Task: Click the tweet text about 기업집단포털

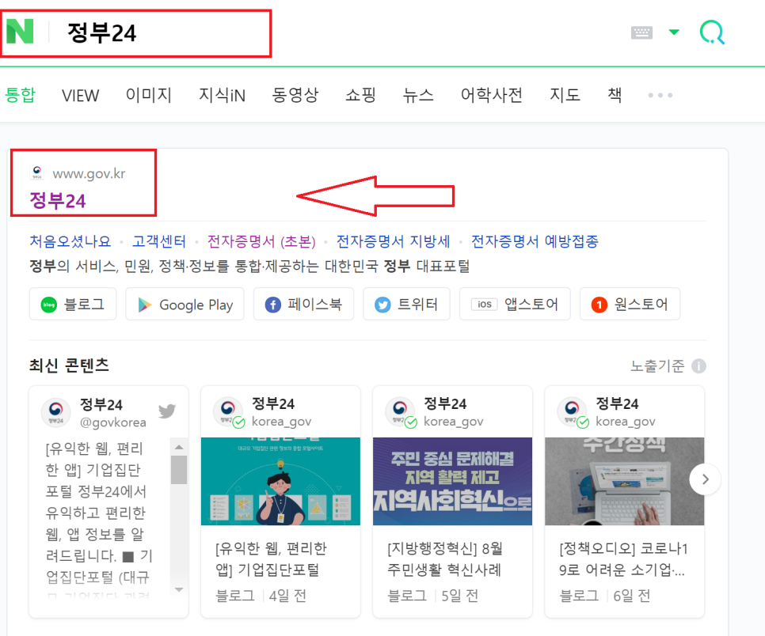Action: point(98,520)
